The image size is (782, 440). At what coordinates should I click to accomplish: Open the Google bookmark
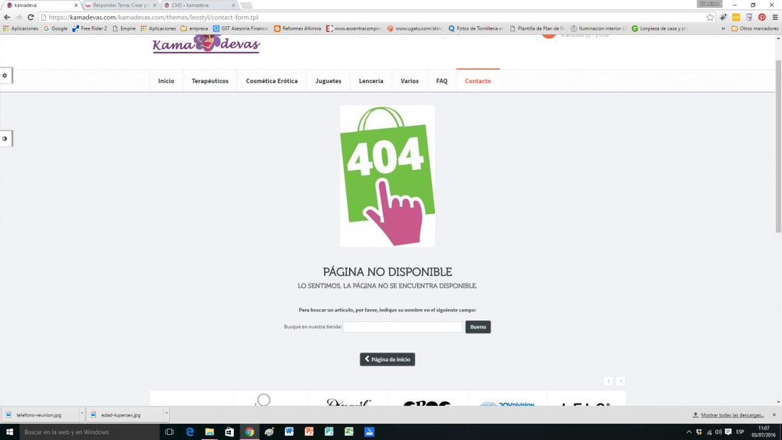pos(55,28)
